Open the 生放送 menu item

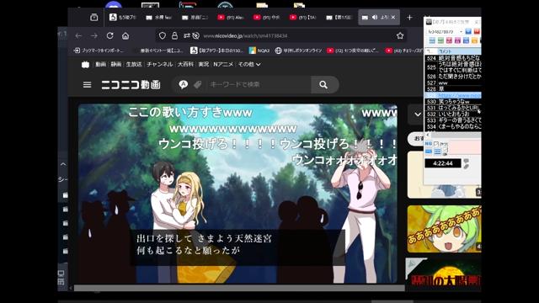pyautogui.click(x=134, y=64)
